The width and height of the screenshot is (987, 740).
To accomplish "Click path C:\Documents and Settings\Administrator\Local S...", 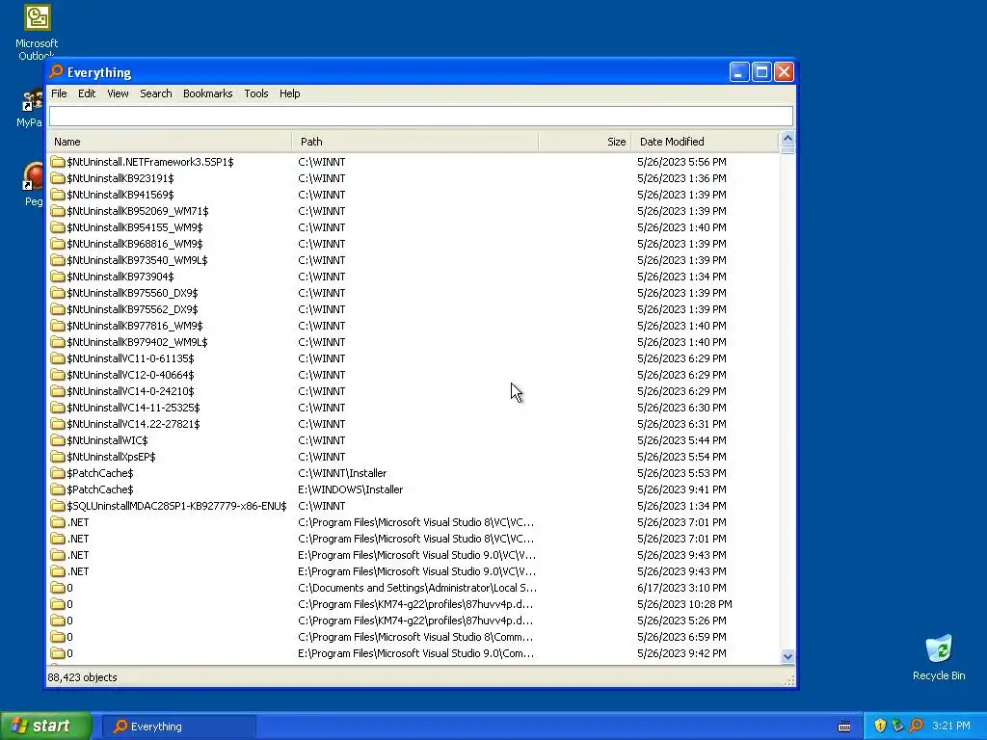I will [x=417, y=587].
